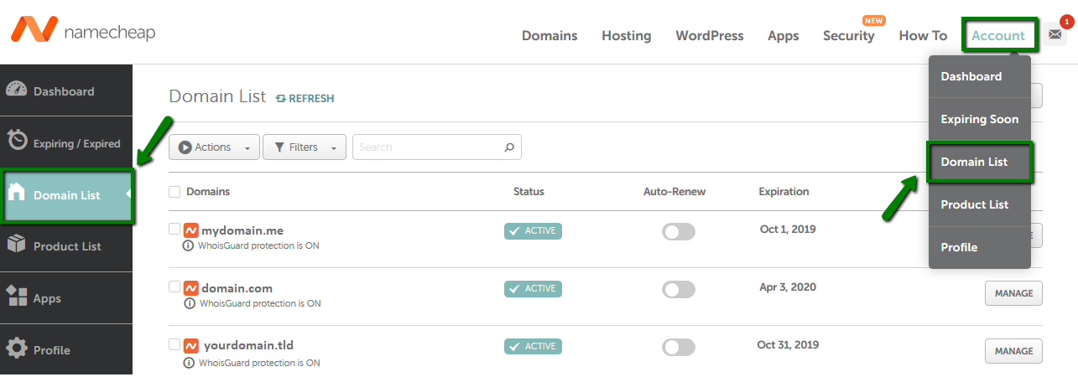Choose Dashboard in Account dropdown menu

[980, 76]
